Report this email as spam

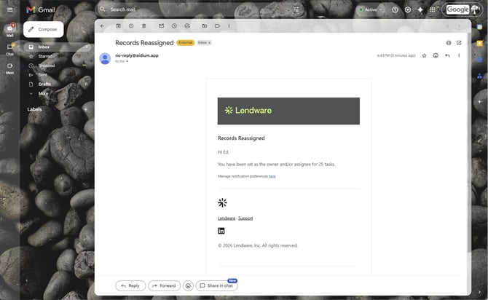coord(131,25)
